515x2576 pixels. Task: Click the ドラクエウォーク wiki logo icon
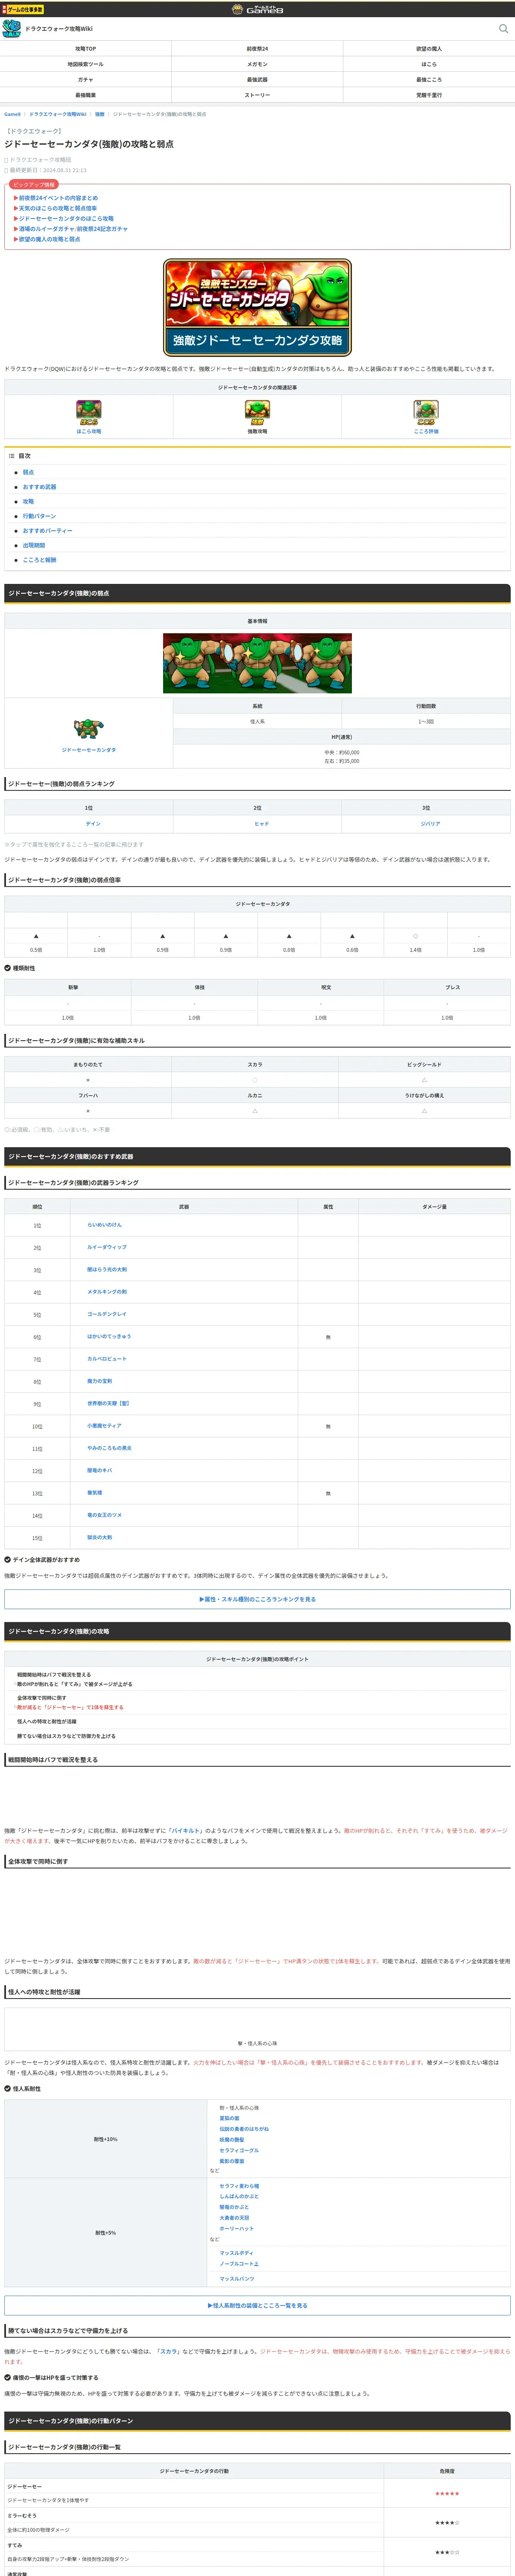[x=11, y=29]
